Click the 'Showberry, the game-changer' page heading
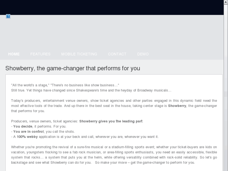 (73, 68)
